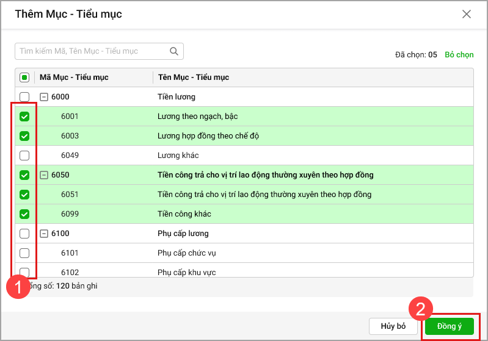Click the Hủy bỏ button
The height and width of the screenshot is (341, 488).
coord(393,326)
